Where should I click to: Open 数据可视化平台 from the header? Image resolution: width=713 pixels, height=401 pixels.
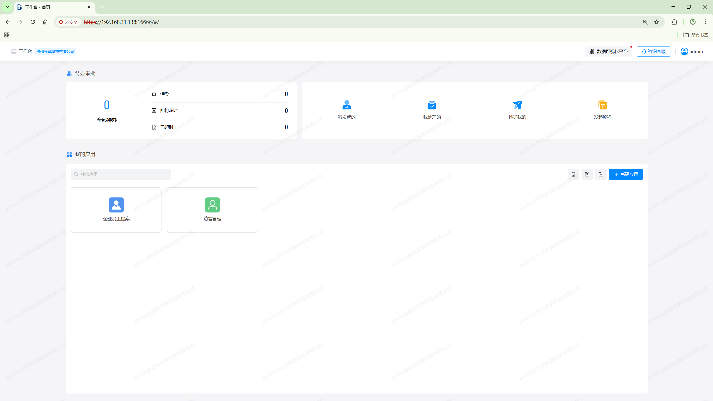(609, 52)
